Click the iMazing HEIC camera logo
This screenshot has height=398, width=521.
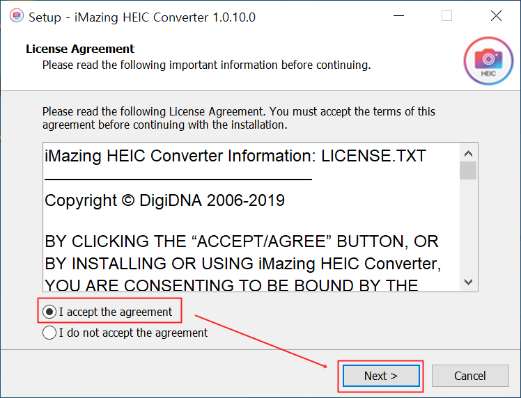488,61
